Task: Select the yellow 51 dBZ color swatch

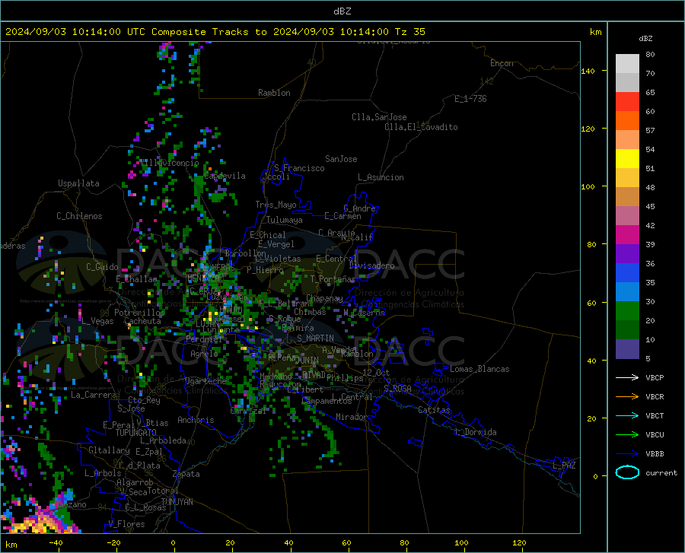Action: 627,159
